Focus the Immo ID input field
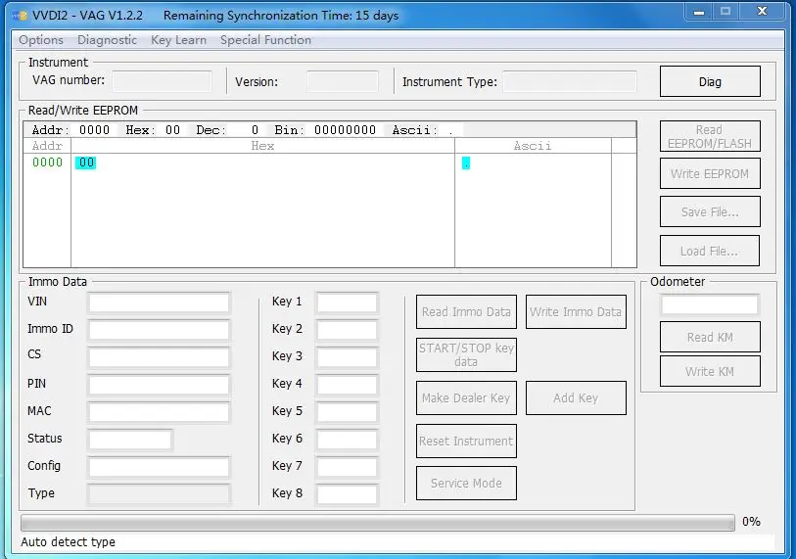Viewport: 796px width, 559px height. (159, 330)
